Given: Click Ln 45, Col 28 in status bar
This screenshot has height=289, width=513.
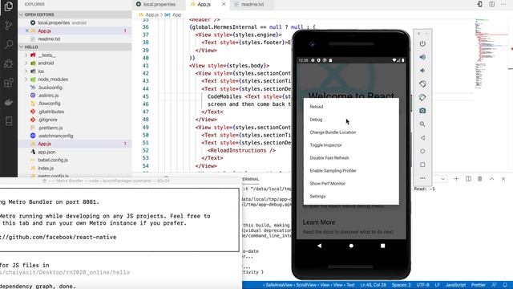Looking at the screenshot, I should [x=373, y=285].
